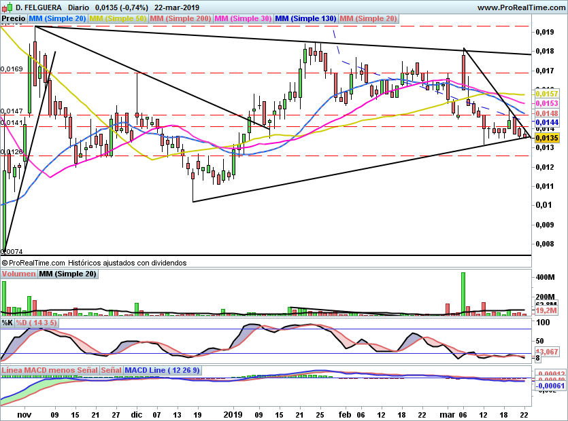Screen dimensions: 568x421
Task: Select the MM (Simple 200) indicator label
Action: click(180, 19)
